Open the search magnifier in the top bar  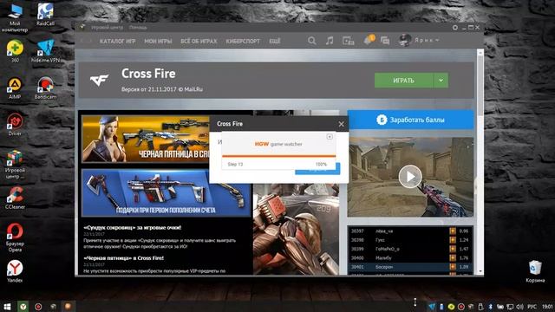311,41
